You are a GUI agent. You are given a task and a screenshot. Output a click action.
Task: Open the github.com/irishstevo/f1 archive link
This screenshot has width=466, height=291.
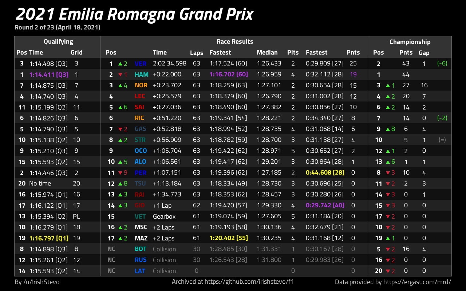coord(249,282)
